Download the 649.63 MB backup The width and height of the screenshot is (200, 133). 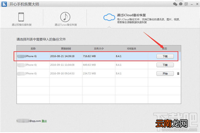(165, 65)
